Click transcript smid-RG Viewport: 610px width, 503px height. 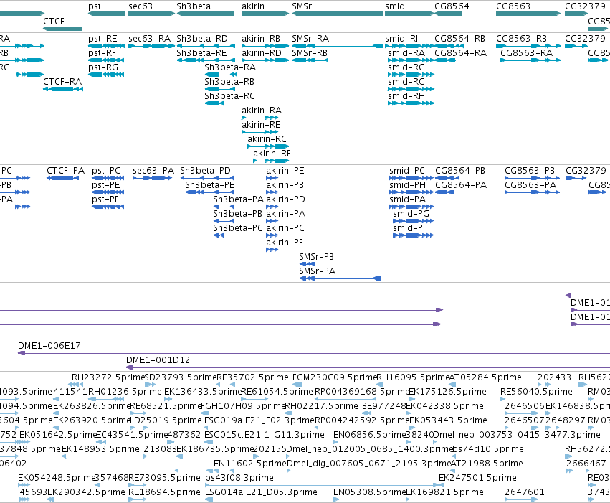click(406, 82)
